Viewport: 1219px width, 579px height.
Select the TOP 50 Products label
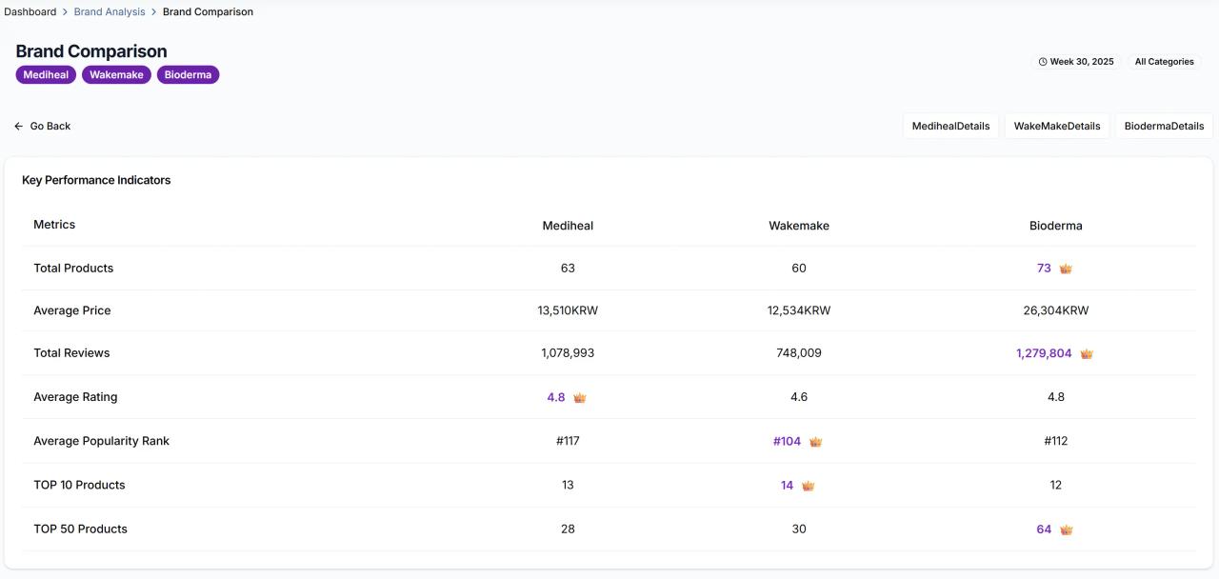(80, 529)
